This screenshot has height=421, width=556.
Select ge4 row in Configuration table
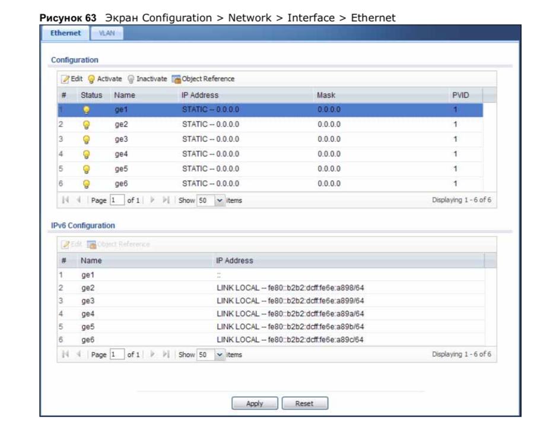[270, 155]
